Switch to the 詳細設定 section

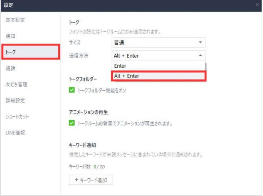click(15, 100)
